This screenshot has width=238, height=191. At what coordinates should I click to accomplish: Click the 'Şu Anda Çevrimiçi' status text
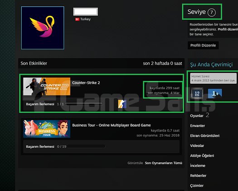(x=211, y=65)
